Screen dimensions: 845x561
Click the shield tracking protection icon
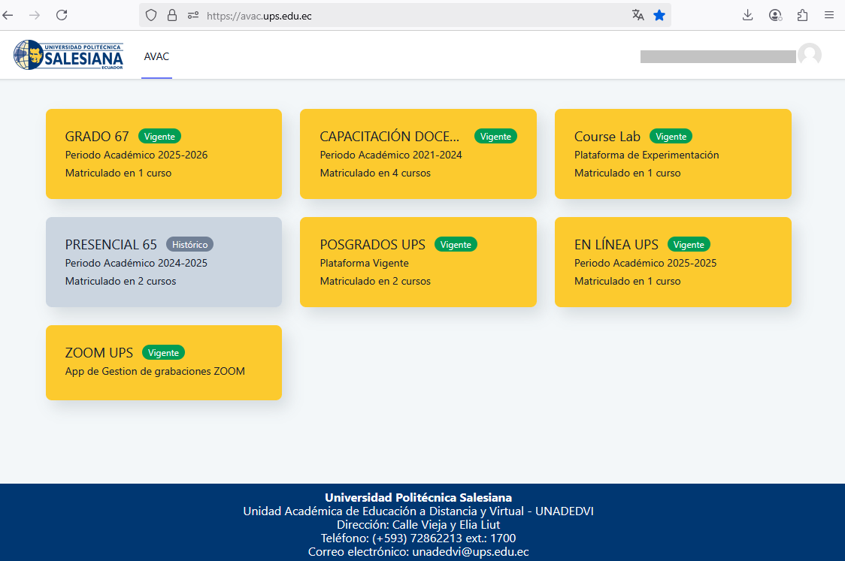pyautogui.click(x=151, y=15)
